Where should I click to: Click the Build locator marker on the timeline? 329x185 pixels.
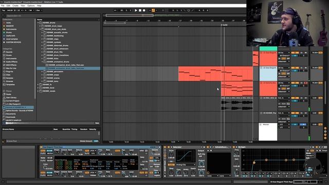coord(224,25)
